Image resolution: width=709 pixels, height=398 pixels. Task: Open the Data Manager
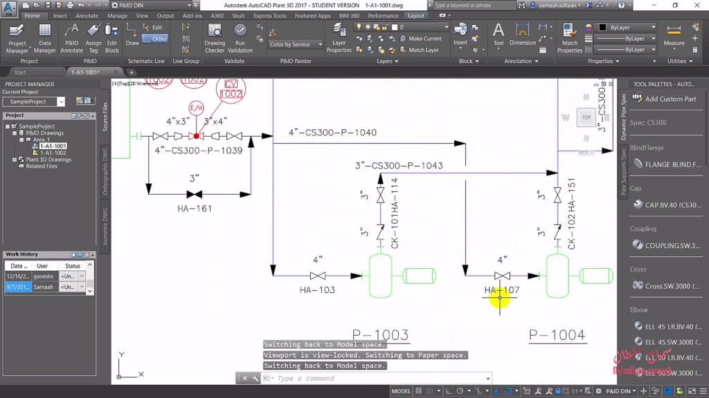(x=44, y=38)
